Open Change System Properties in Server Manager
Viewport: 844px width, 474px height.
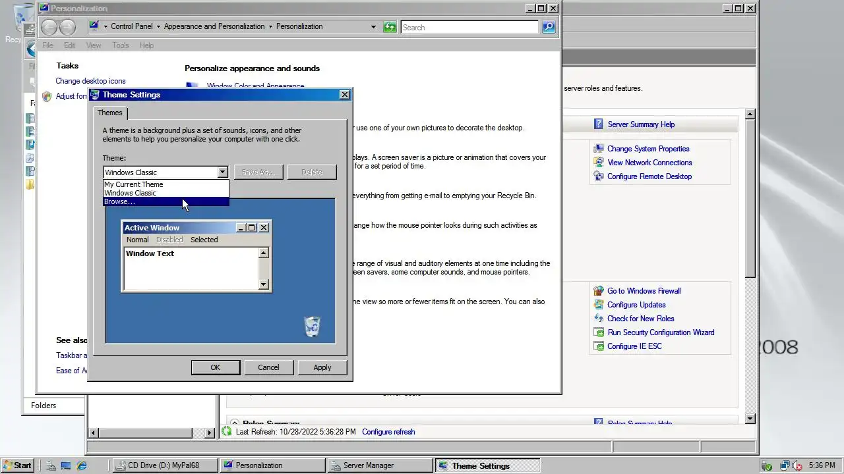[648, 149]
